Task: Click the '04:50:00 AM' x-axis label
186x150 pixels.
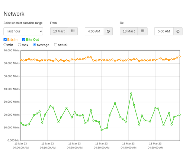Action: [x=155, y=148]
